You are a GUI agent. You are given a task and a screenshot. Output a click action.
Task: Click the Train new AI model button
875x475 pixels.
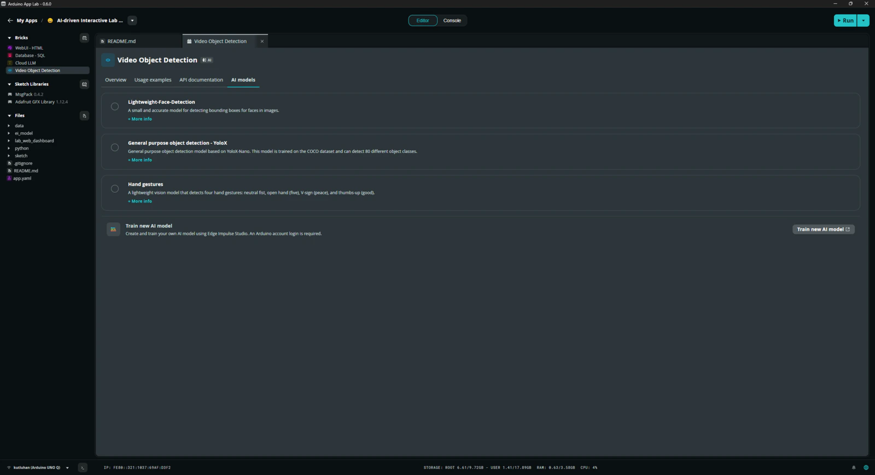point(823,229)
